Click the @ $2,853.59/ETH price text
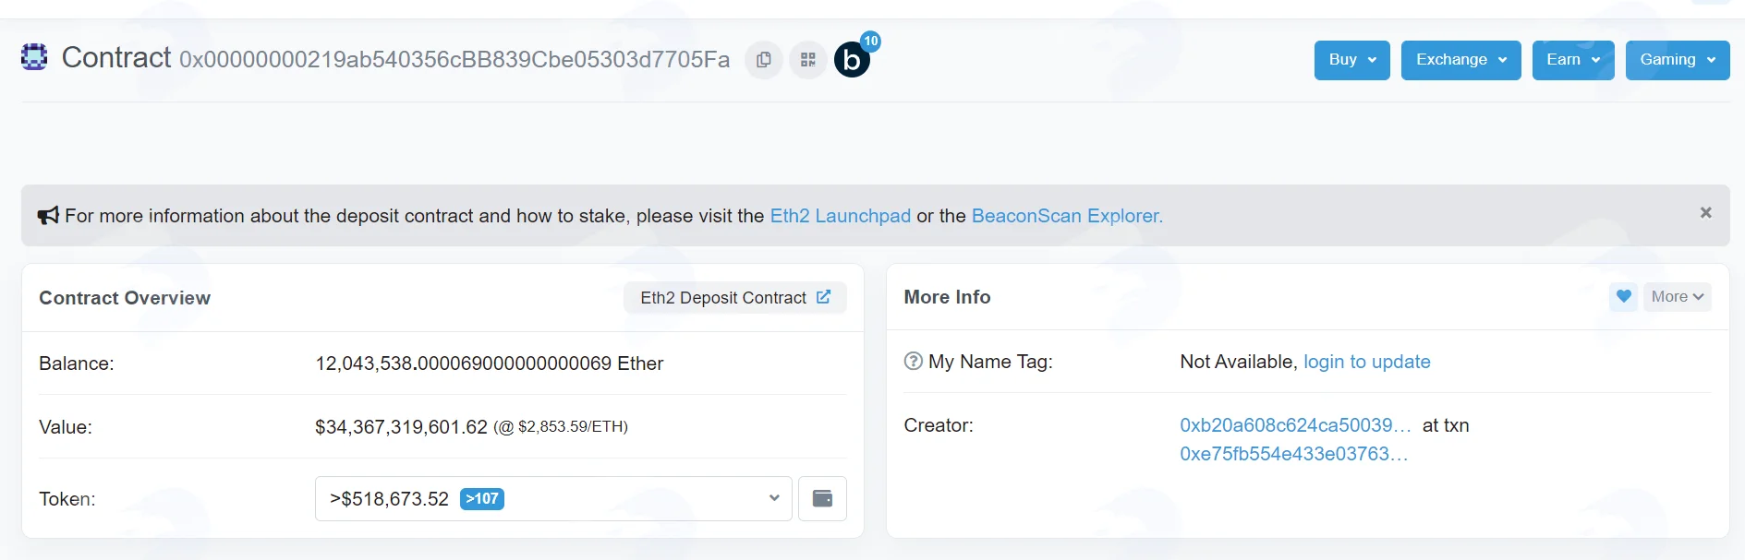The image size is (1745, 560). (x=561, y=427)
